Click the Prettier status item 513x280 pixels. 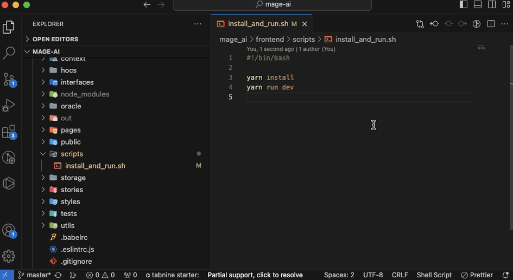pyautogui.click(x=477, y=275)
